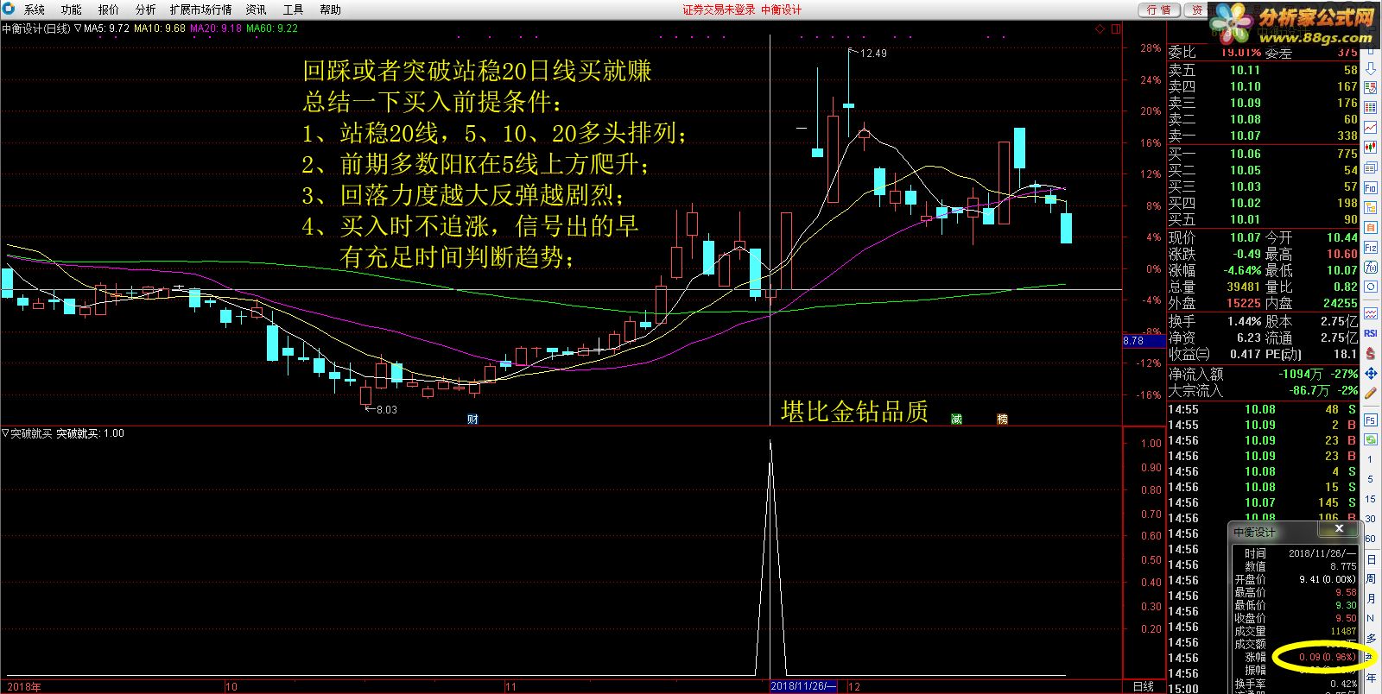Open the 扩展市场行情 menu
The height and width of the screenshot is (694, 1382).
point(200,9)
